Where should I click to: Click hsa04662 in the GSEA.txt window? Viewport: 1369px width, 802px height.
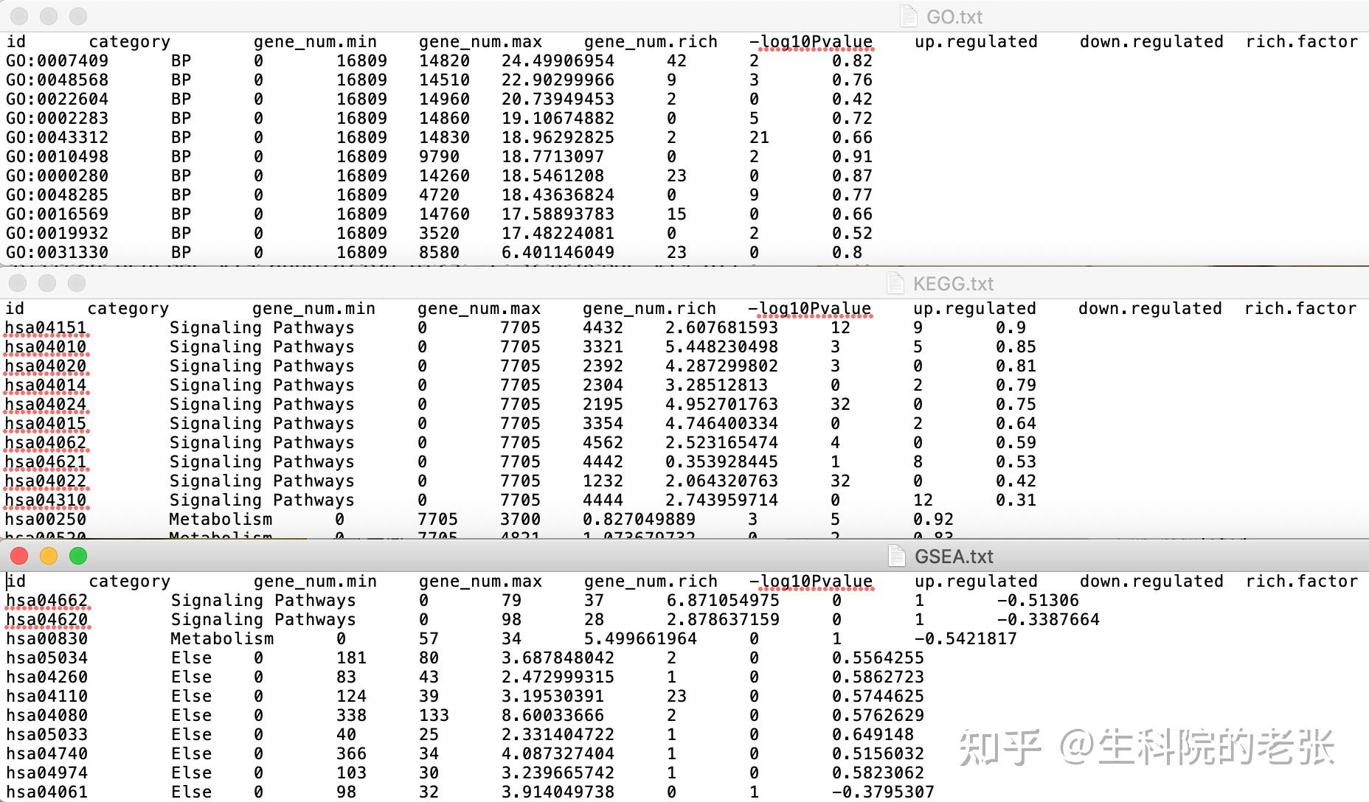pyautogui.click(x=47, y=600)
